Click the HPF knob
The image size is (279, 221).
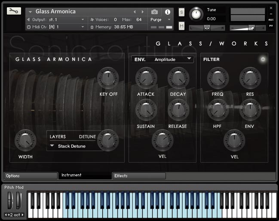(218, 110)
